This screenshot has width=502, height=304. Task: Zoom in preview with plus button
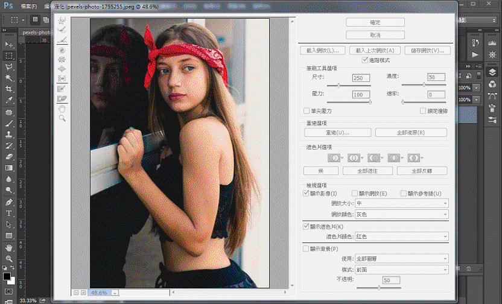(x=83, y=293)
